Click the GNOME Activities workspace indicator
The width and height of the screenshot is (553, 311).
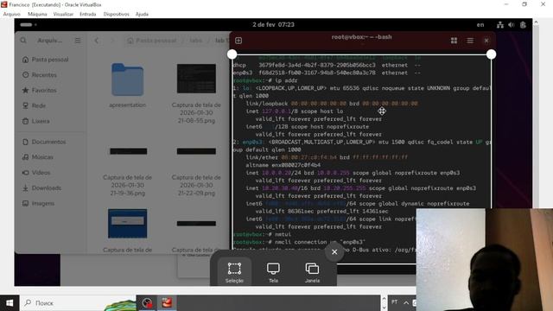click(x=29, y=25)
